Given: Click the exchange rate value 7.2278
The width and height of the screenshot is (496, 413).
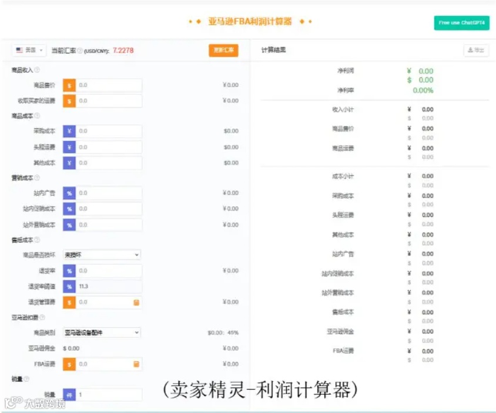Looking at the screenshot, I should pos(123,51).
